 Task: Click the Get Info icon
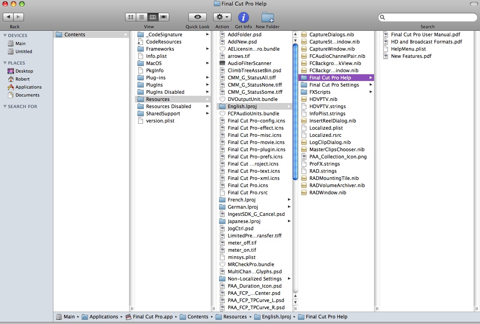[x=243, y=18]
